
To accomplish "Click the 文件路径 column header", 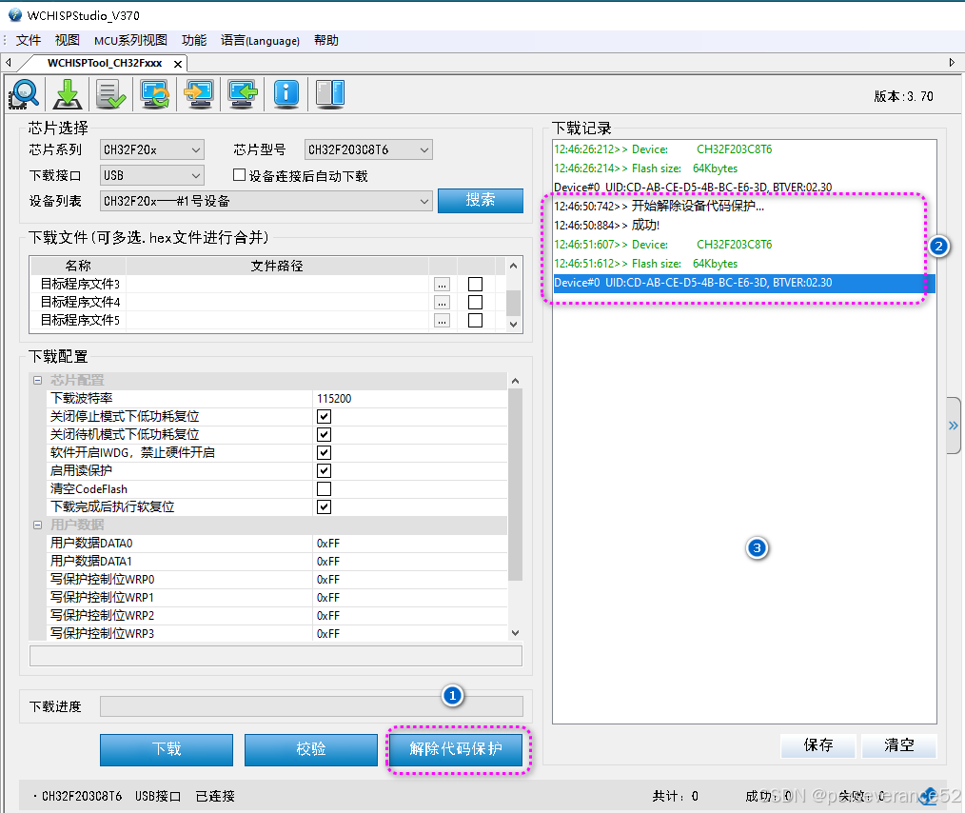I will tap(277, 266).
